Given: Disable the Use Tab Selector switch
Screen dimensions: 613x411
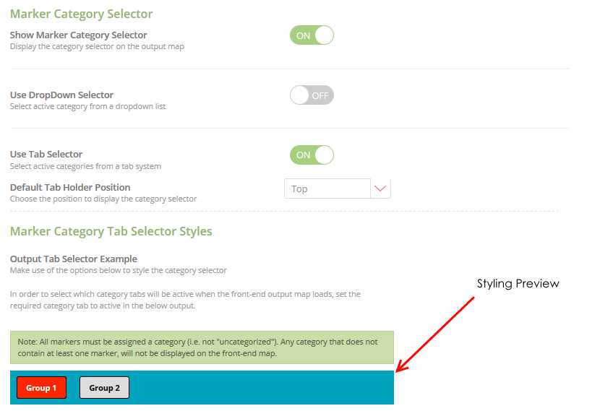Looking at the screenshot, I should click(312, 155).
